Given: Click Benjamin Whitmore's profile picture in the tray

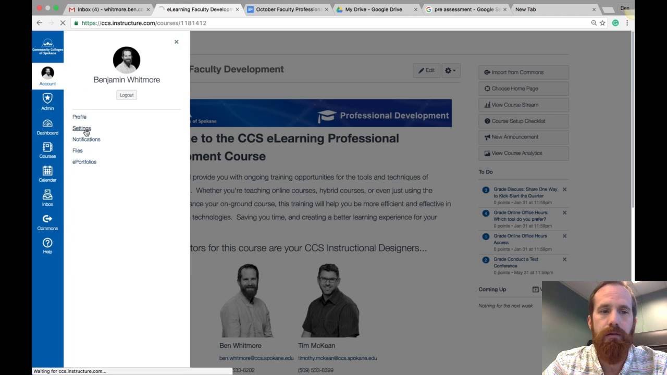Looking at the screenshot, I should 127,60.
